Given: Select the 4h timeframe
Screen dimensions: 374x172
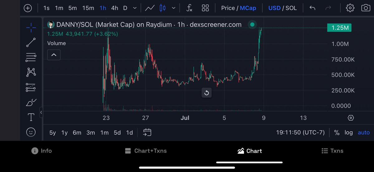Looking at the screenshot, I should (x=115, y=8).
